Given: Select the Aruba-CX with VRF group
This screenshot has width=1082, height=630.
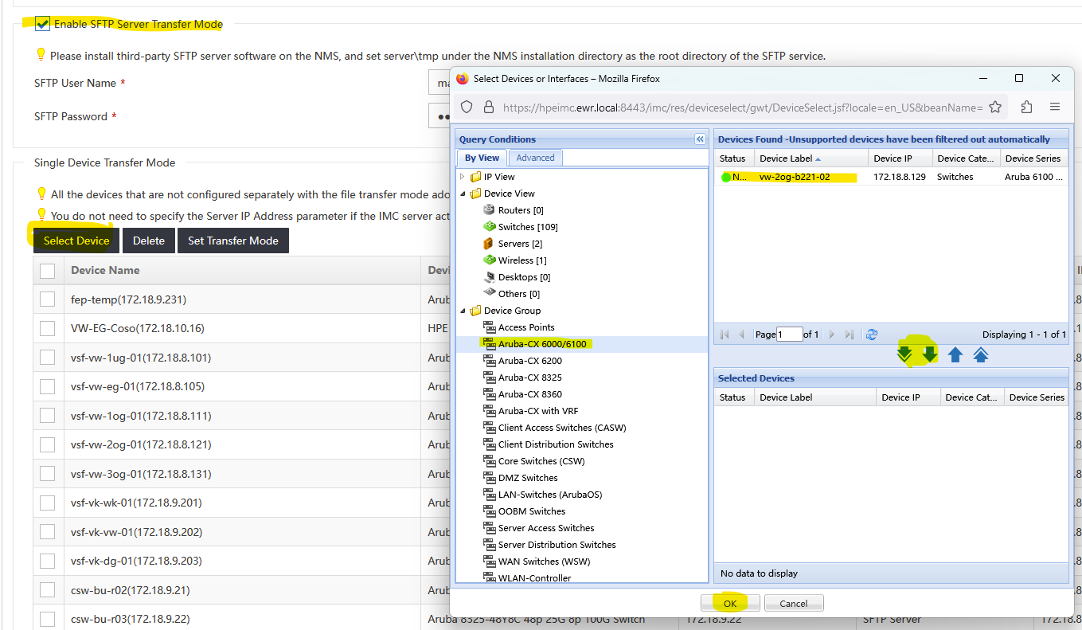Looking at the screenshot, I should (538, 411).
